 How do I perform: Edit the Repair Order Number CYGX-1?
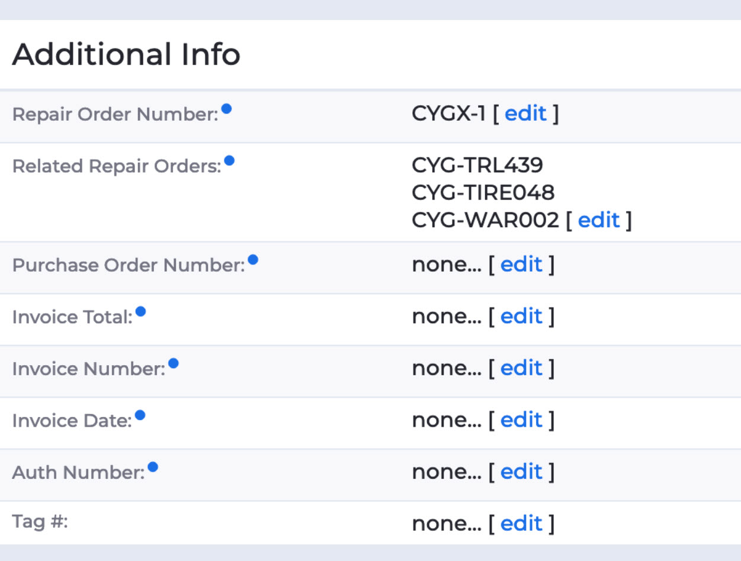click(x=525, y=114)
